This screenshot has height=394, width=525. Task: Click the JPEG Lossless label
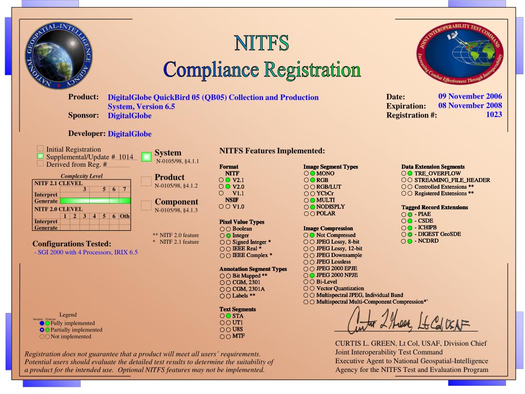pyautogui.click(x=333, y=262)
